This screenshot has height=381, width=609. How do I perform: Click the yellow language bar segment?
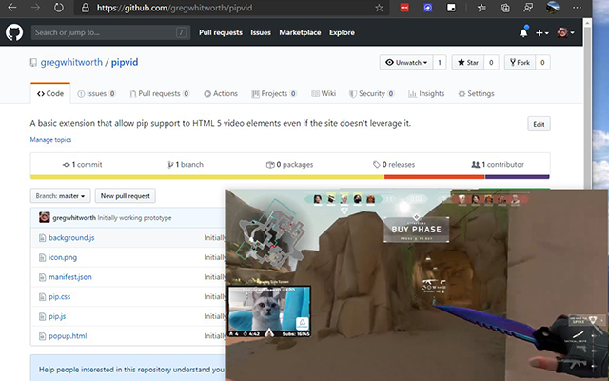point(207,177)
